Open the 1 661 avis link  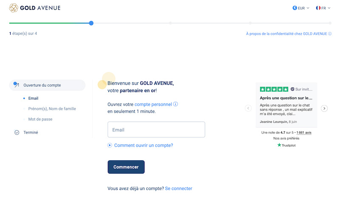coord(304,132)
